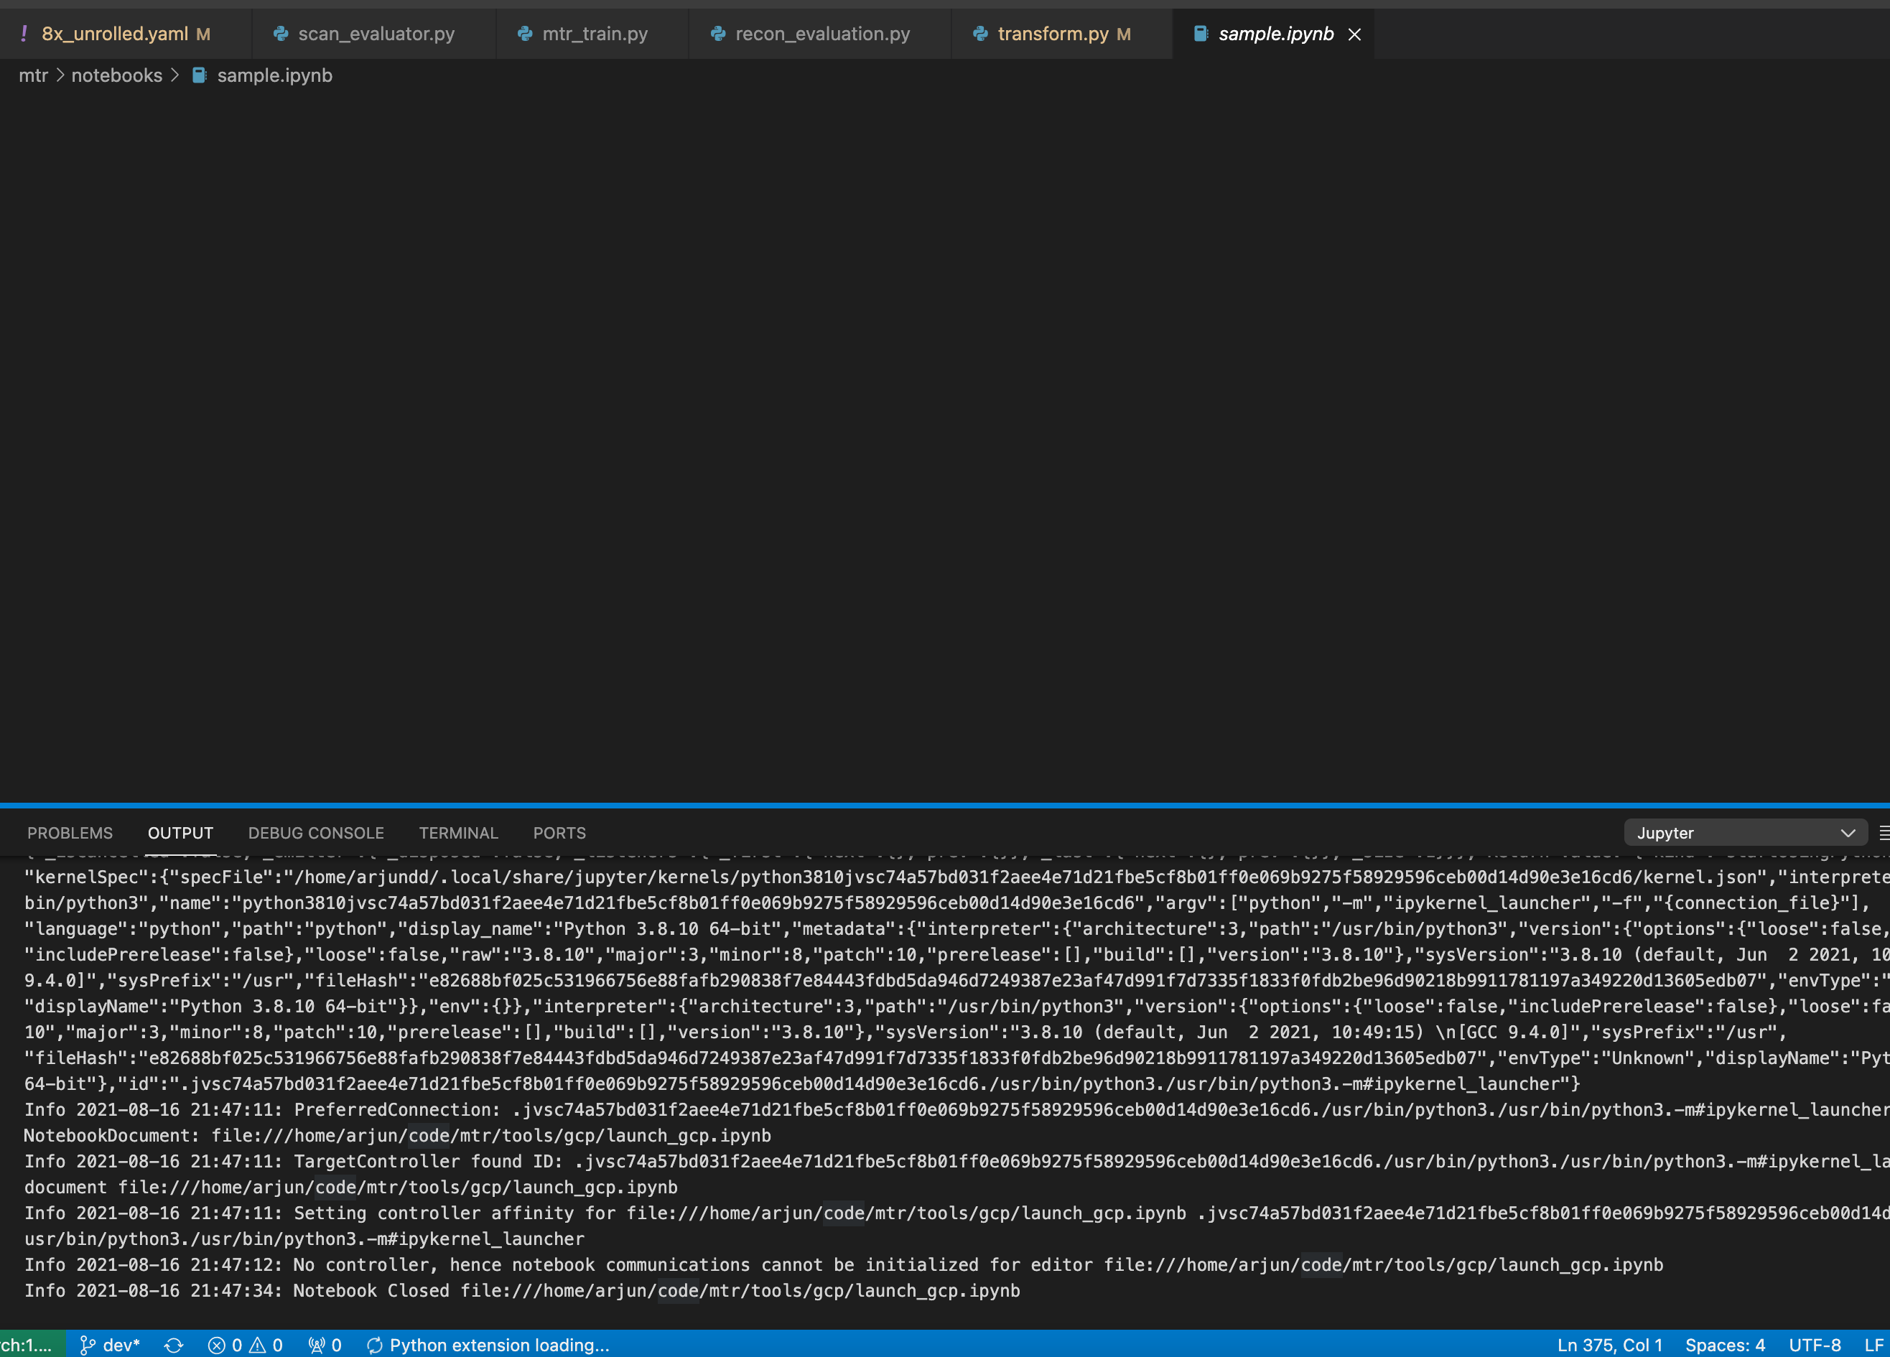Click the synchronize changes icon in status bar
The width and height of the screenshot is (1890, 1357).
point(173,1345)
